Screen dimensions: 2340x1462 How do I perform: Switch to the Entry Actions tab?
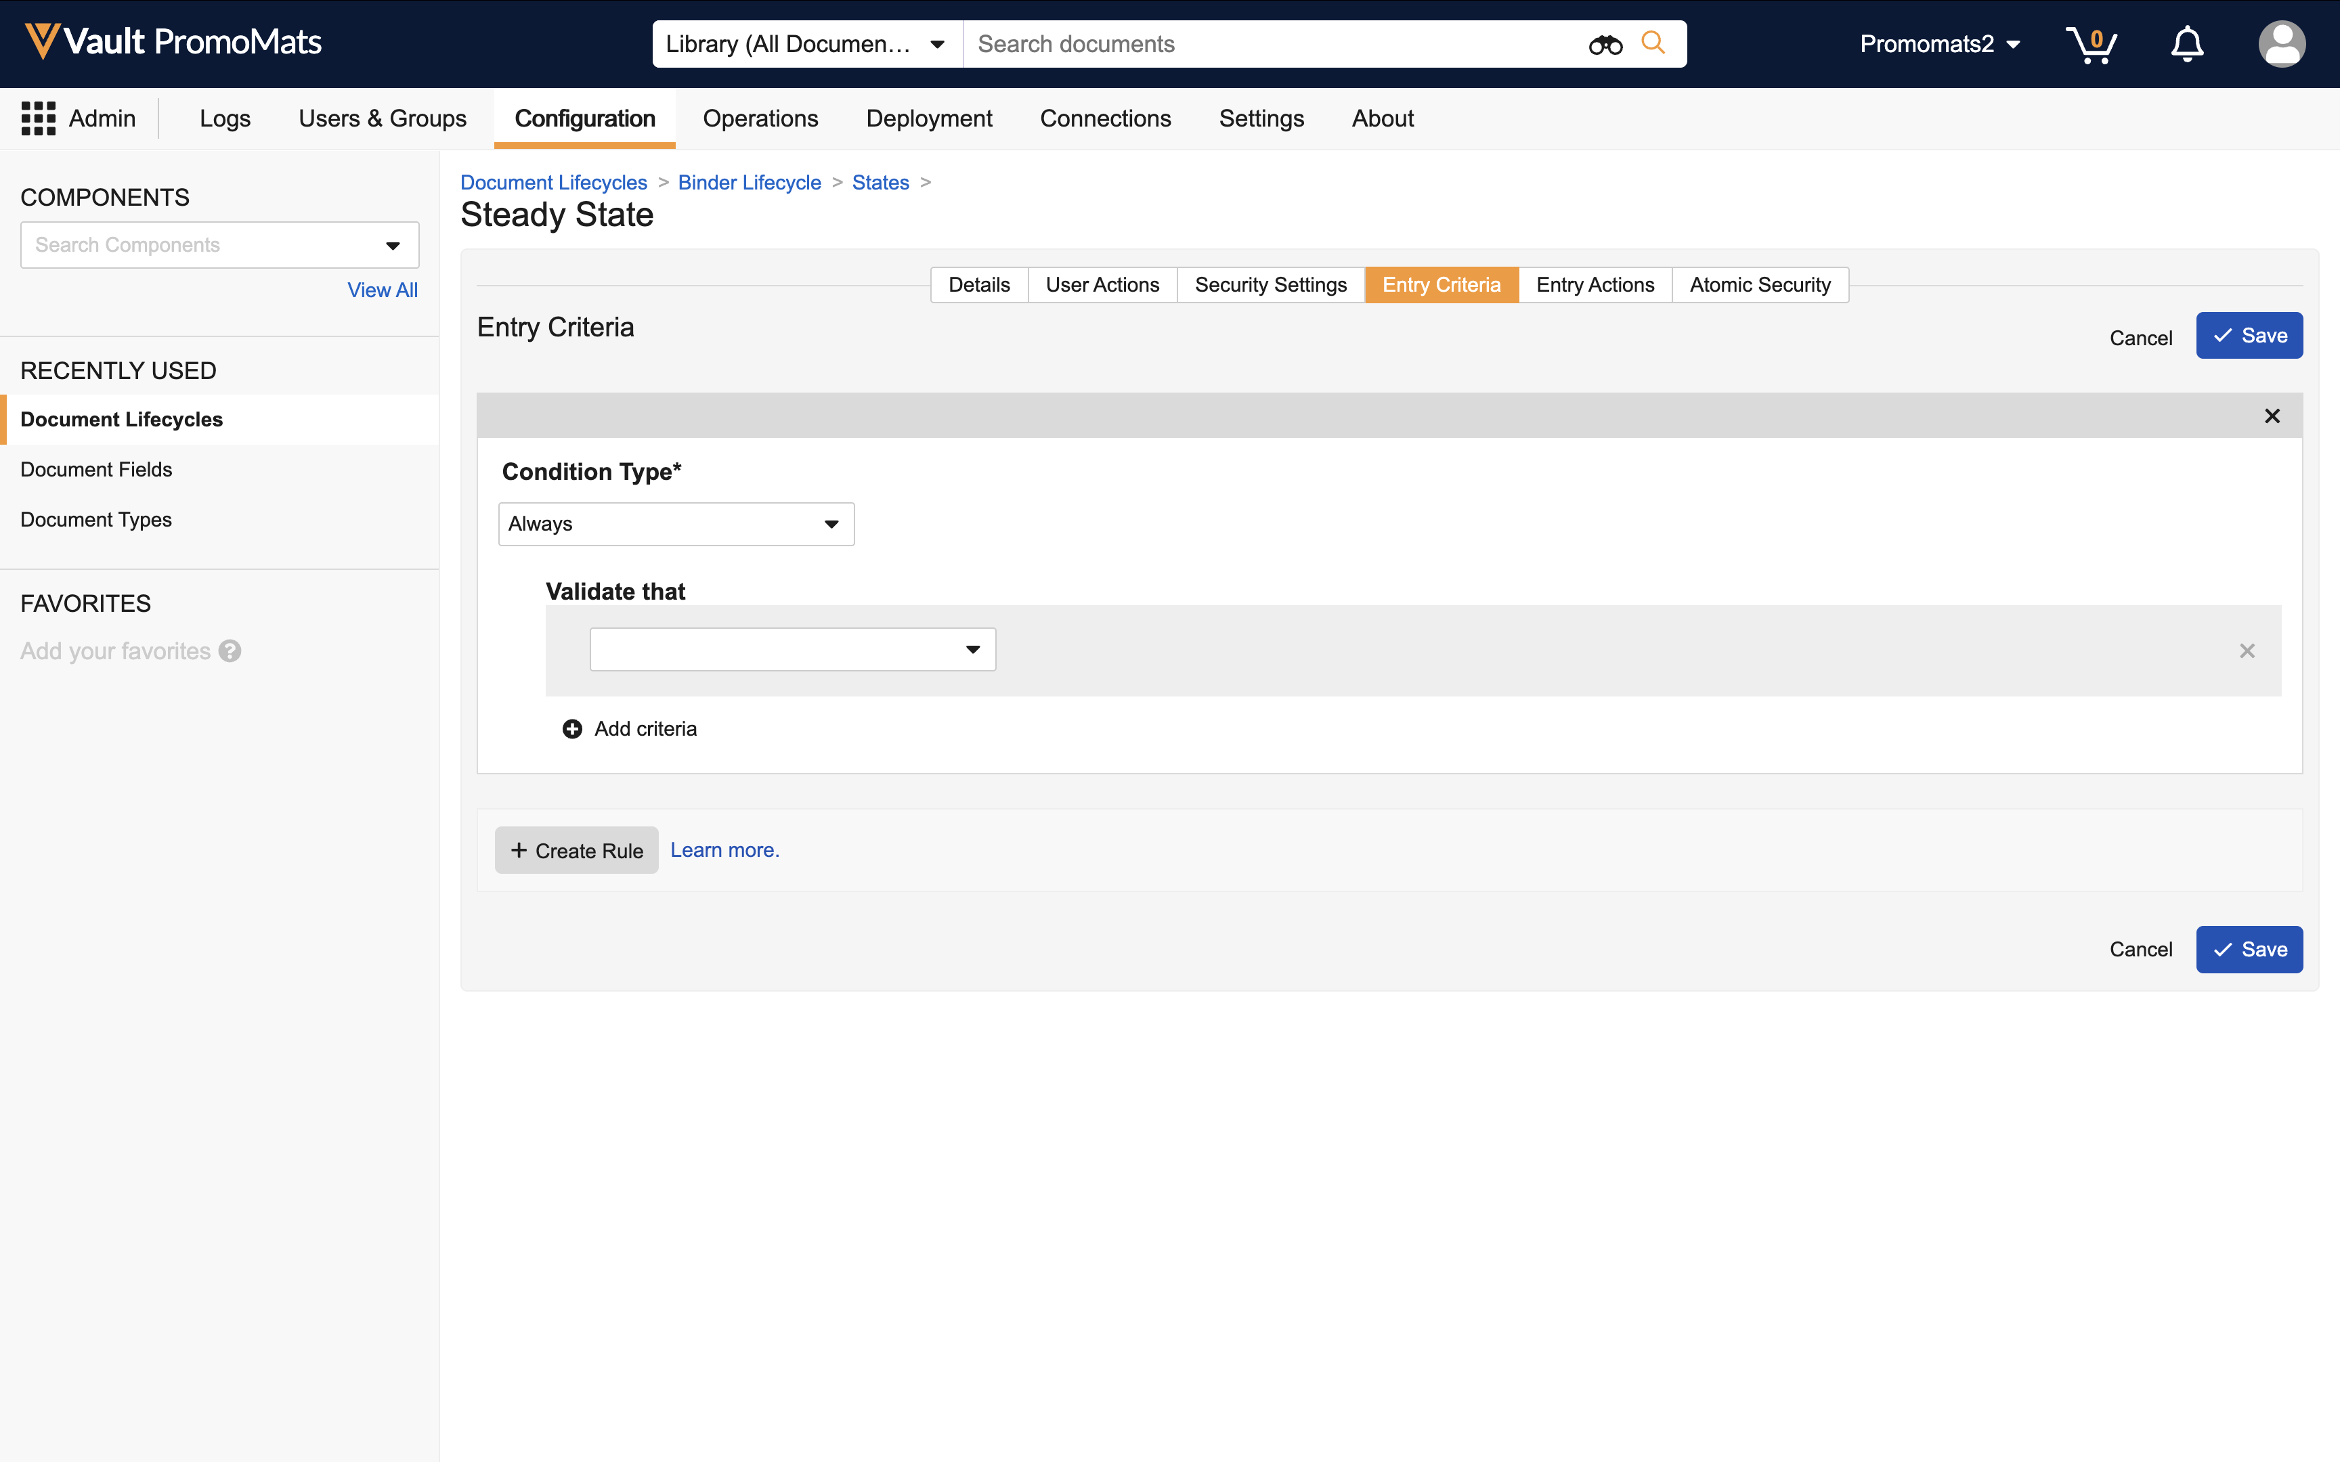1595,285
